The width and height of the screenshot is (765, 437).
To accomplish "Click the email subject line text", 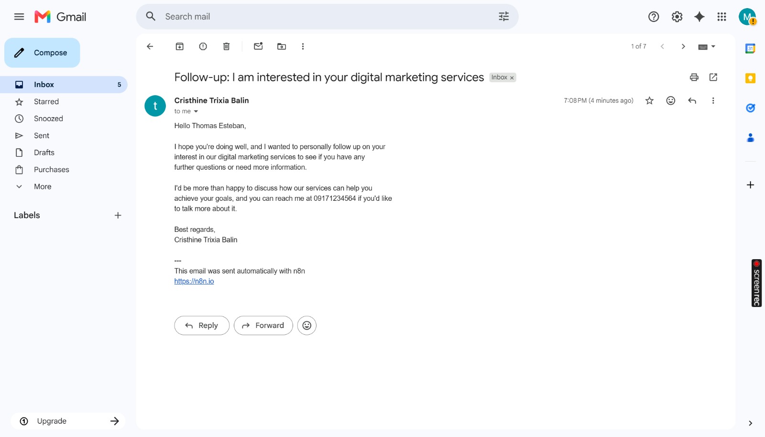I will coord(329,77).
